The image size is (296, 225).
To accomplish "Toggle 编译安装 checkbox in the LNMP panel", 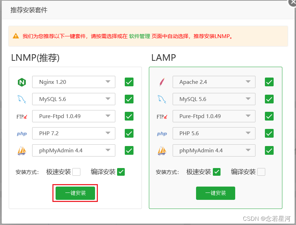I will (121, 172).
